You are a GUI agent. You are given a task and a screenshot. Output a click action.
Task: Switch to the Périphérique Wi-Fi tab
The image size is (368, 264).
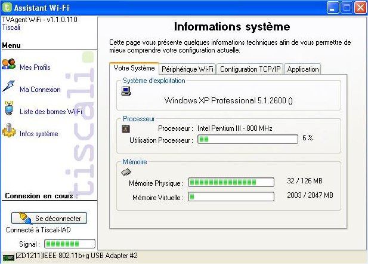tap(187, 69)
